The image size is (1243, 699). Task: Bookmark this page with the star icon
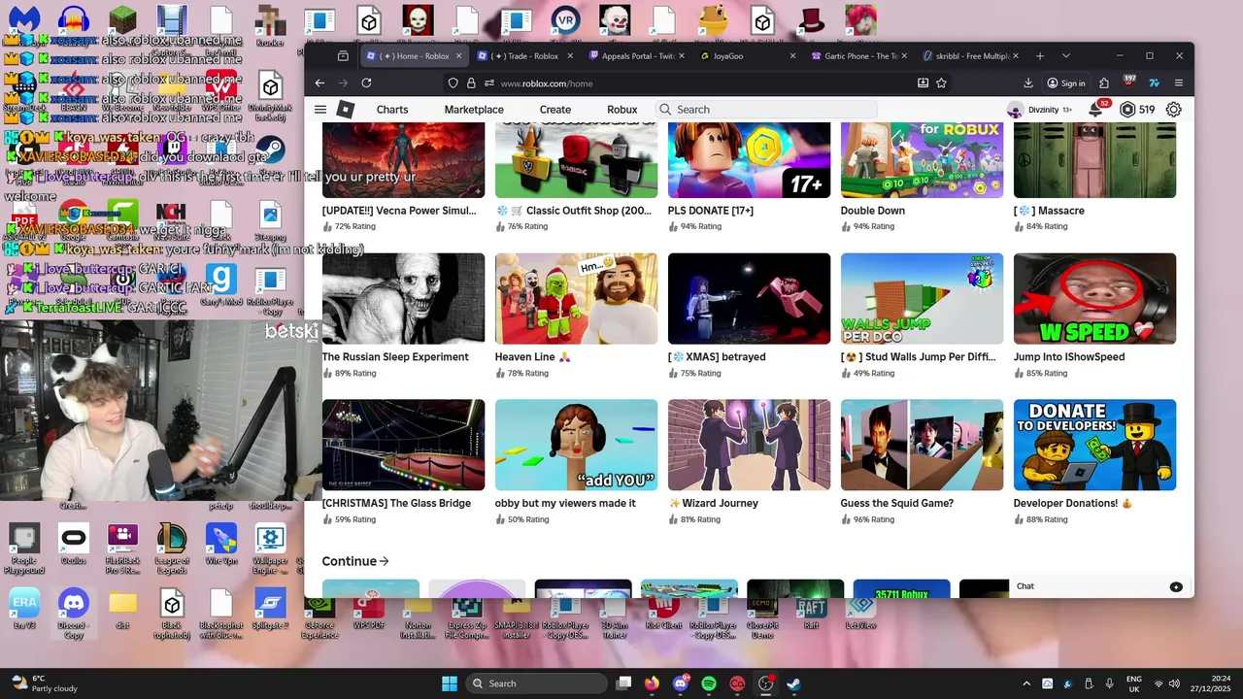[x=941, y=83]
